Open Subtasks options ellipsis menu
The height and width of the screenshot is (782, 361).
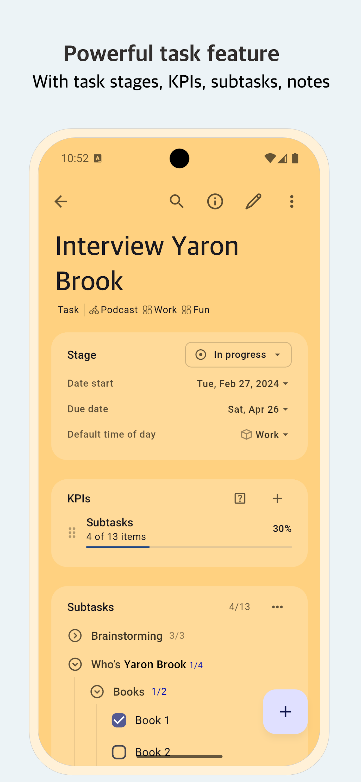(277, 607)
